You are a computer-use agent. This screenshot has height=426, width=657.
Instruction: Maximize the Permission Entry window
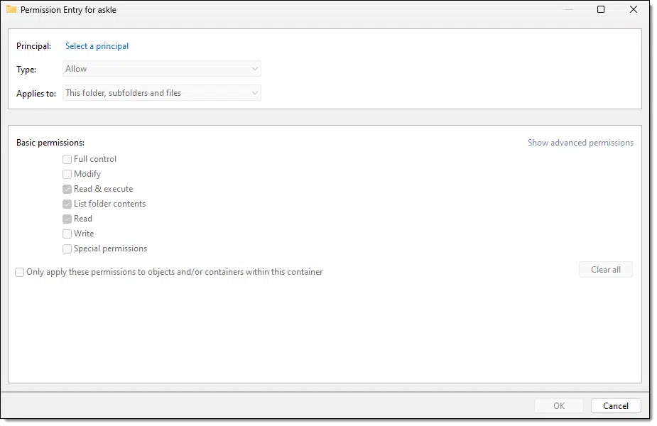[601, 9]
